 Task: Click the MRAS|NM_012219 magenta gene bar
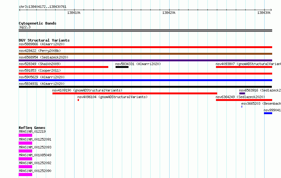(x=26, y=135)
